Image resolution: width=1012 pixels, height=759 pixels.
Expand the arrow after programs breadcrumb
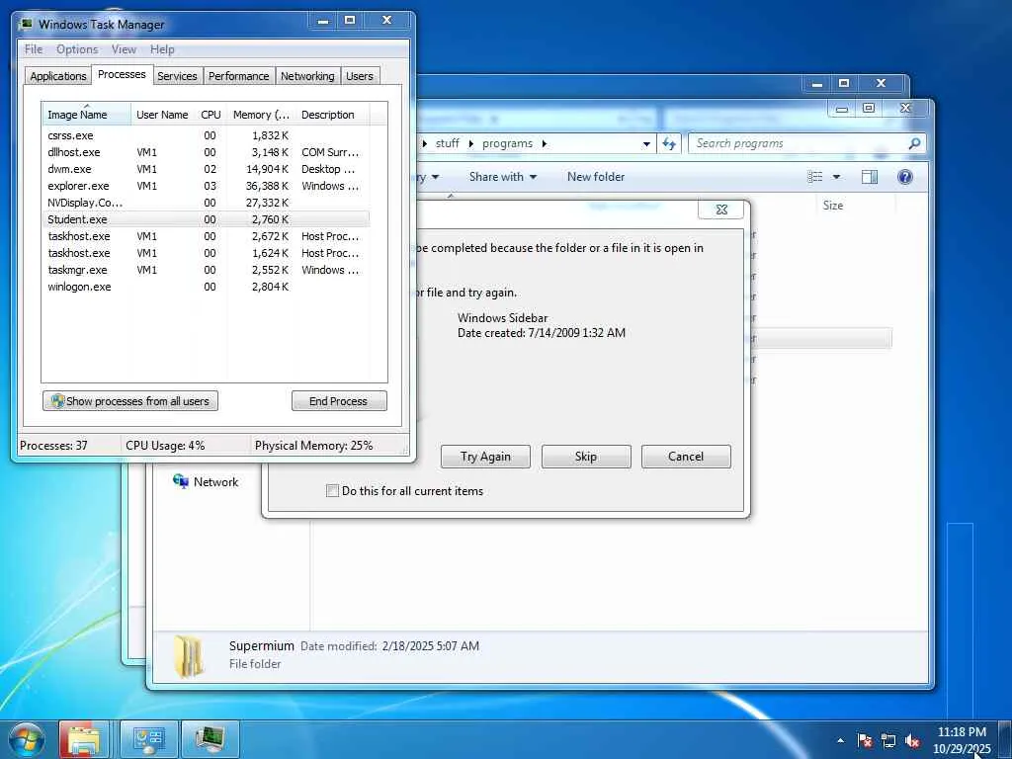545,144
